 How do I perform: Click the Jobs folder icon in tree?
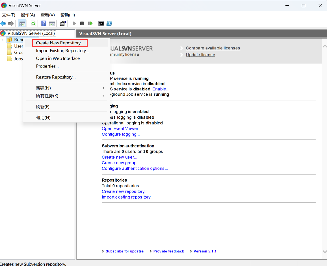click(9, 59)
